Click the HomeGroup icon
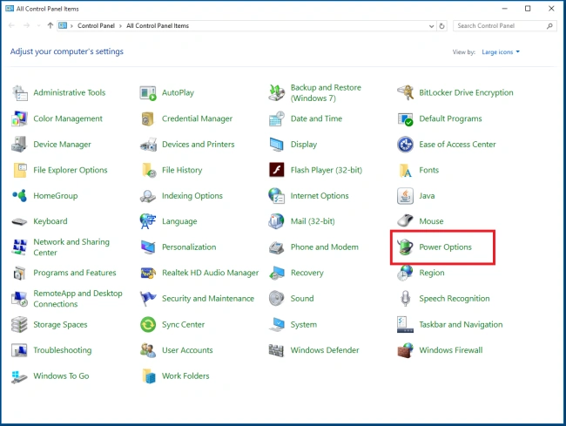Screen dimensions: 566x426 pyautogui.click(x=19, y=196)
